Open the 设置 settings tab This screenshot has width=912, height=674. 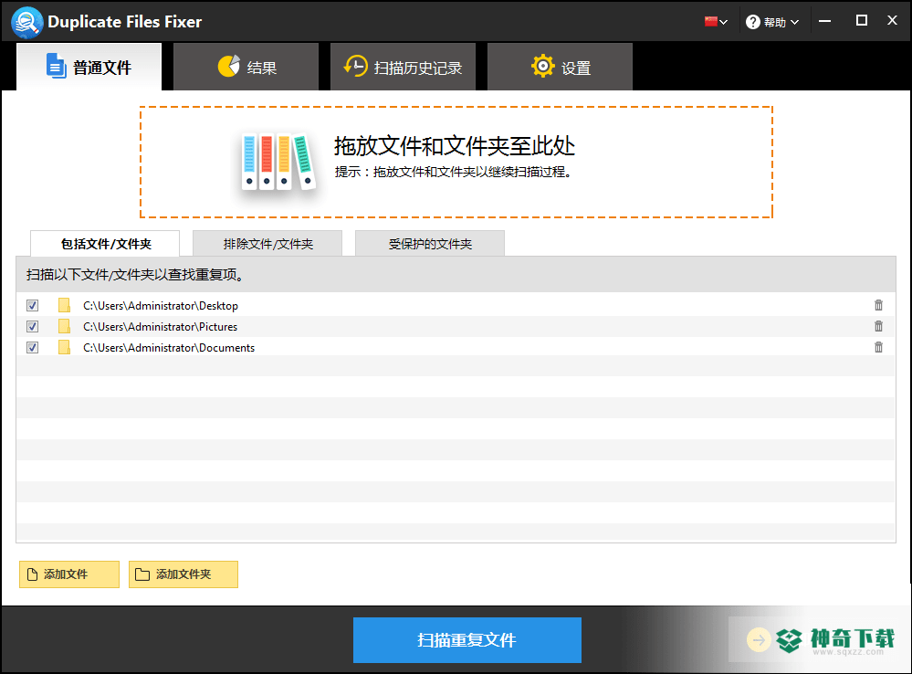561,67
